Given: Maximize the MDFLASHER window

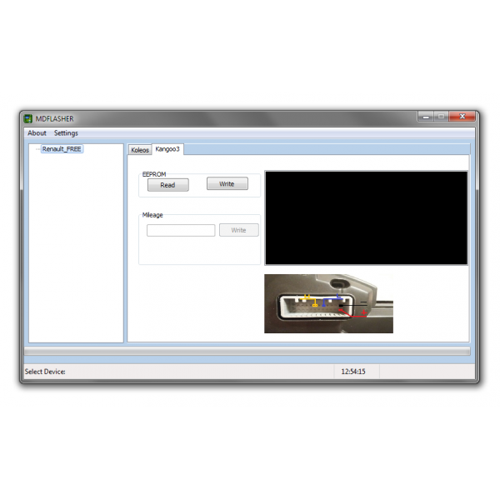Looking at the screenshot, I should (x=441, y=117).
